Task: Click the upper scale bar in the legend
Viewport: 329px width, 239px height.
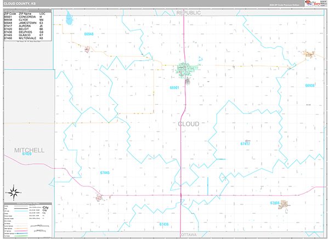Action: pos(39,226)
